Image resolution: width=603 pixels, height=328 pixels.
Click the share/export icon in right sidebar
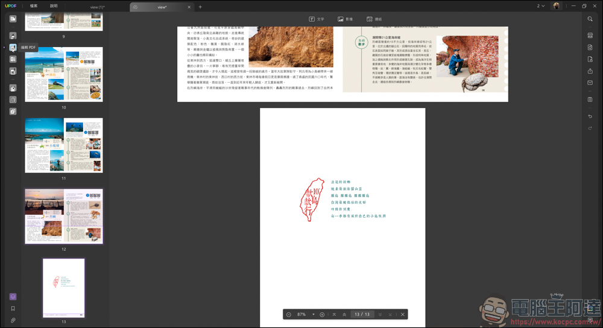point(590,71)
